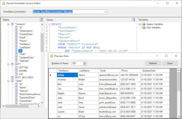Select the DNAME column under DEPT

(23, 71)
